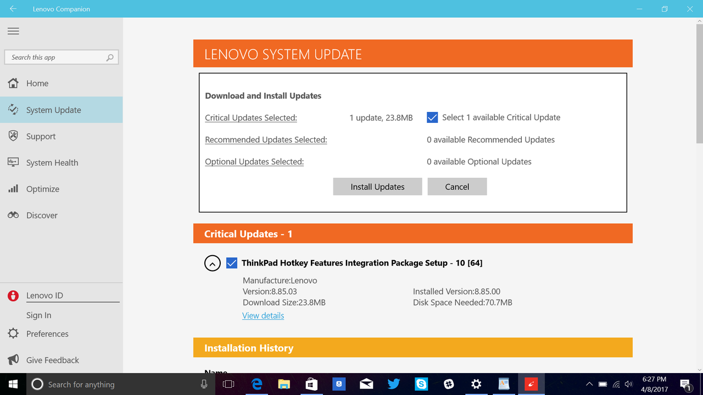Focus the Search this app field
Viewport: 703px width, 395px height.
(x=62, y=57)
